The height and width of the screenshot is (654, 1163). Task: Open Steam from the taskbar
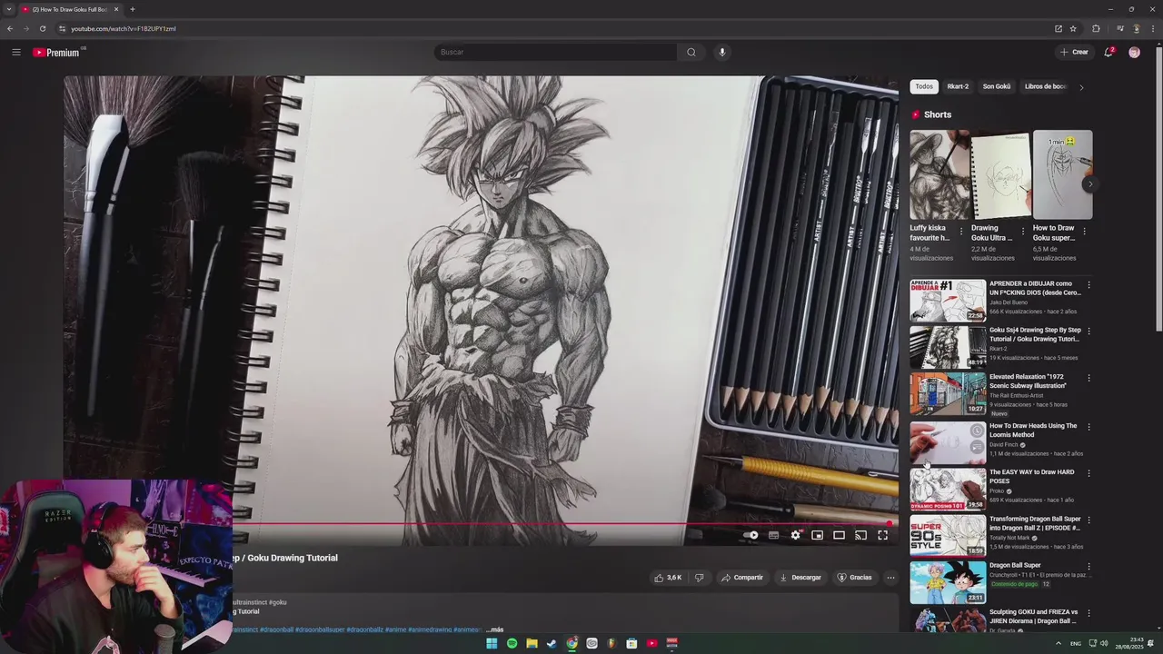coord(552,643)
